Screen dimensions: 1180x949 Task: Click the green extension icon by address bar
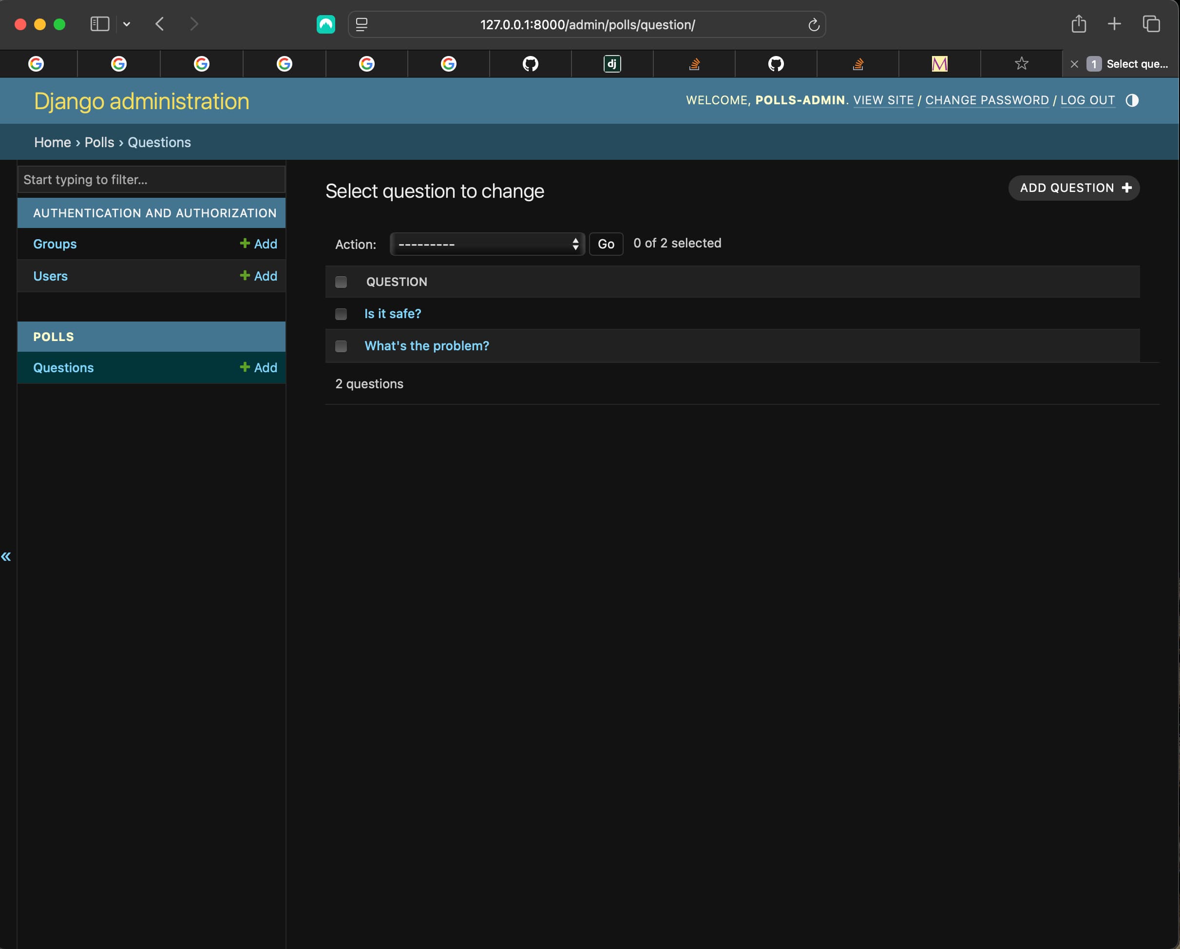pyautogui.click(x=325, y=24)
